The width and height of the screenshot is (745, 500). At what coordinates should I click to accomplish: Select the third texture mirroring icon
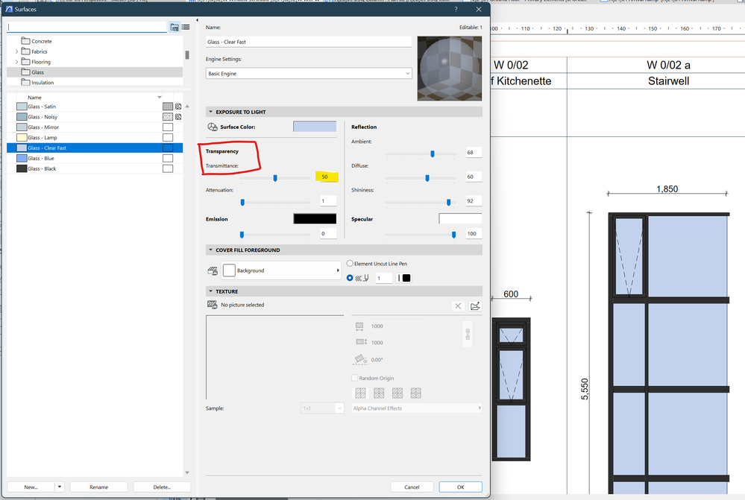tap(397, 393)
